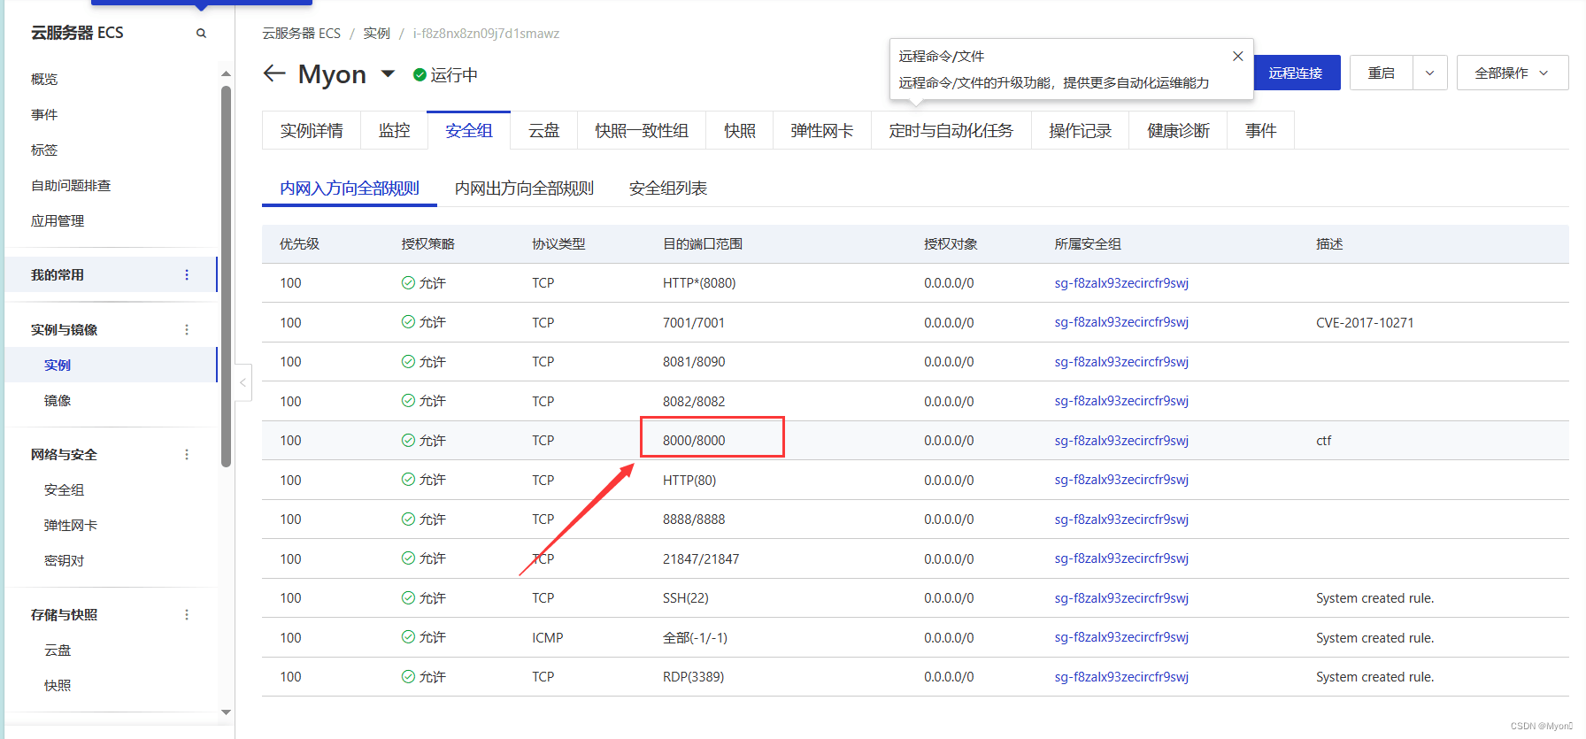This screenshot has height=739, width=1586.
Task: Switch to the 实例详情 tab
Action: point(312,130)
